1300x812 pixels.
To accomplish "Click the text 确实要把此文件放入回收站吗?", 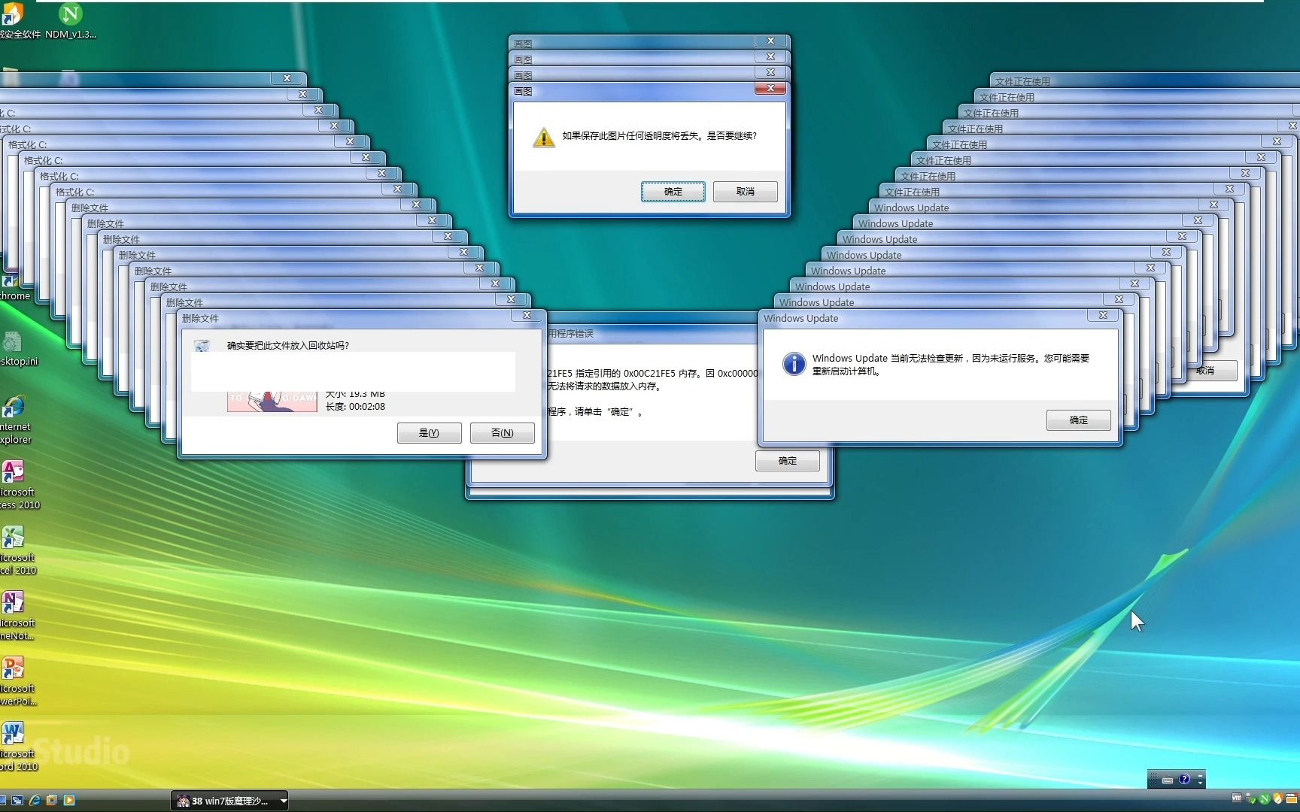I will click(288, 346).
